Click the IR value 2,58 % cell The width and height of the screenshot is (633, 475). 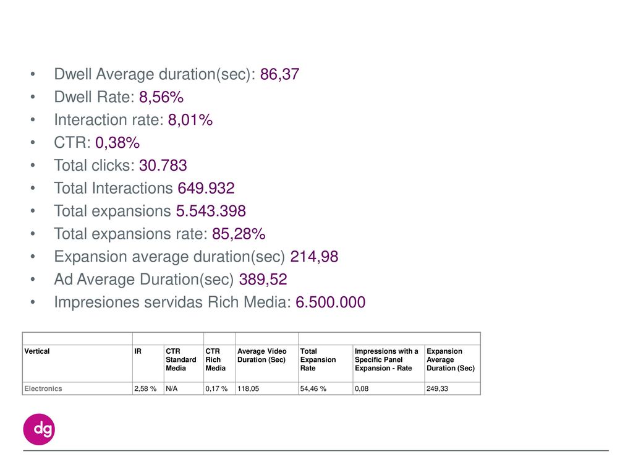pos(148,388)
